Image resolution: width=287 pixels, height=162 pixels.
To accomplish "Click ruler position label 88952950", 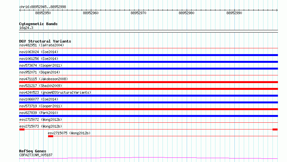I will [43, 13].
